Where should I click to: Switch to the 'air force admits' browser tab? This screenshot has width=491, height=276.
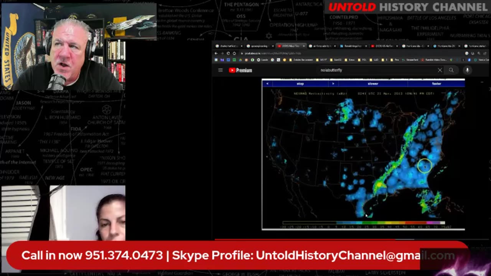322,46
